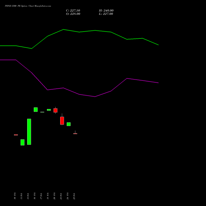206x206 pixels.
Task: Click the green candle for 11 Feb
Action: (x=23, y=142)
